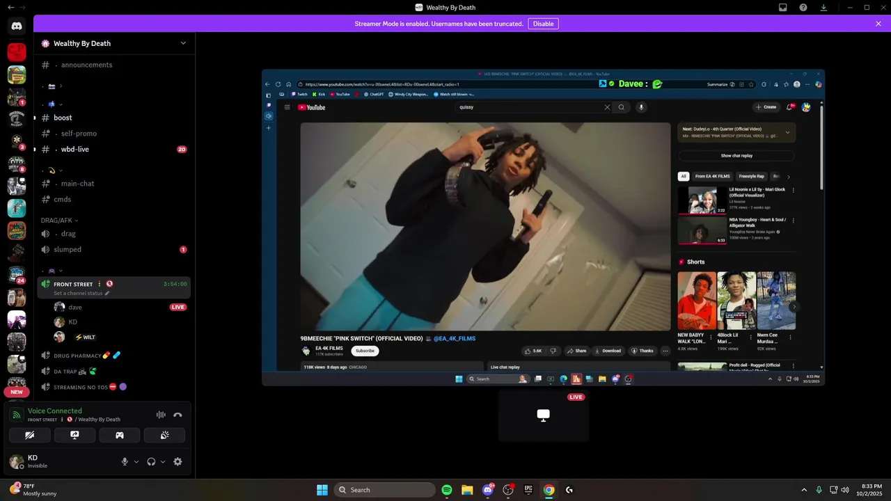Image resolution: width=891 pixels, height=501 pixels.
Task: Click the Subscribe button in the streamed YouTube page
Action: coord(365,351)
